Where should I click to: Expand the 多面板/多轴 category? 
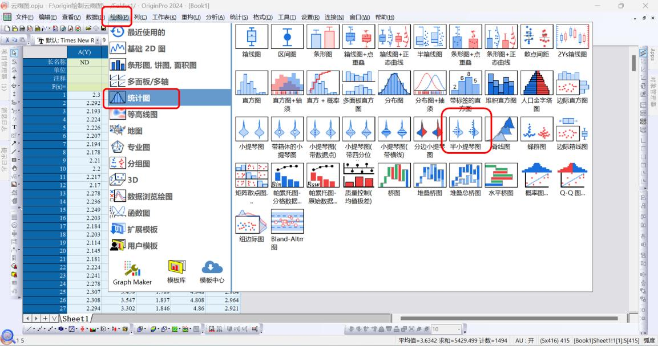169,82
